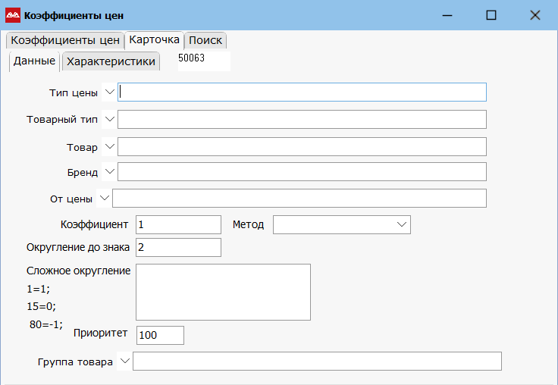Expand the Товарный тип dropdown arrow
Image resolution: width=558 pixels, height=385 pixels.
coord(109,119)
